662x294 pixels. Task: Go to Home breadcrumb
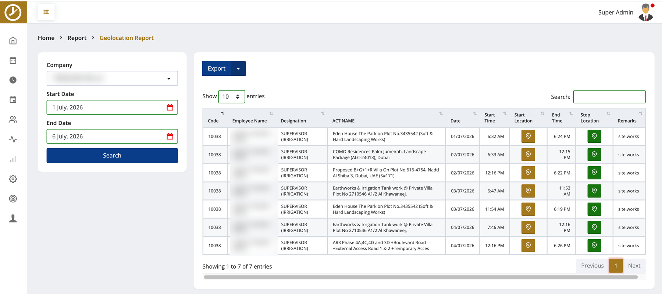(46, 38)
